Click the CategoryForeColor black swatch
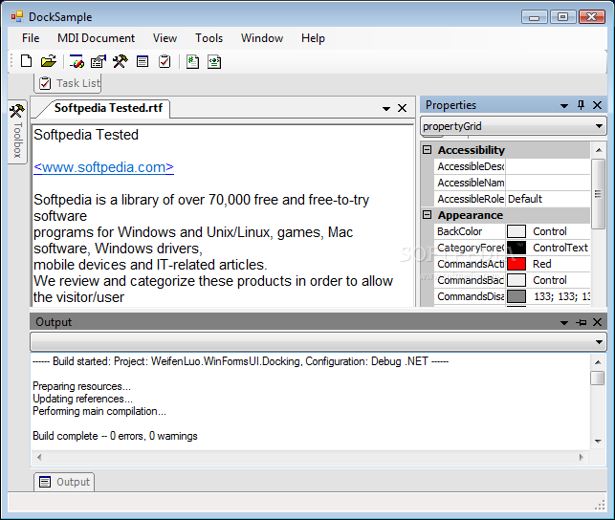Screen dimensions: 615x520 point(516,248)
